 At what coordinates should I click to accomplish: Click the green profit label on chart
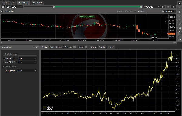[87, 17]
